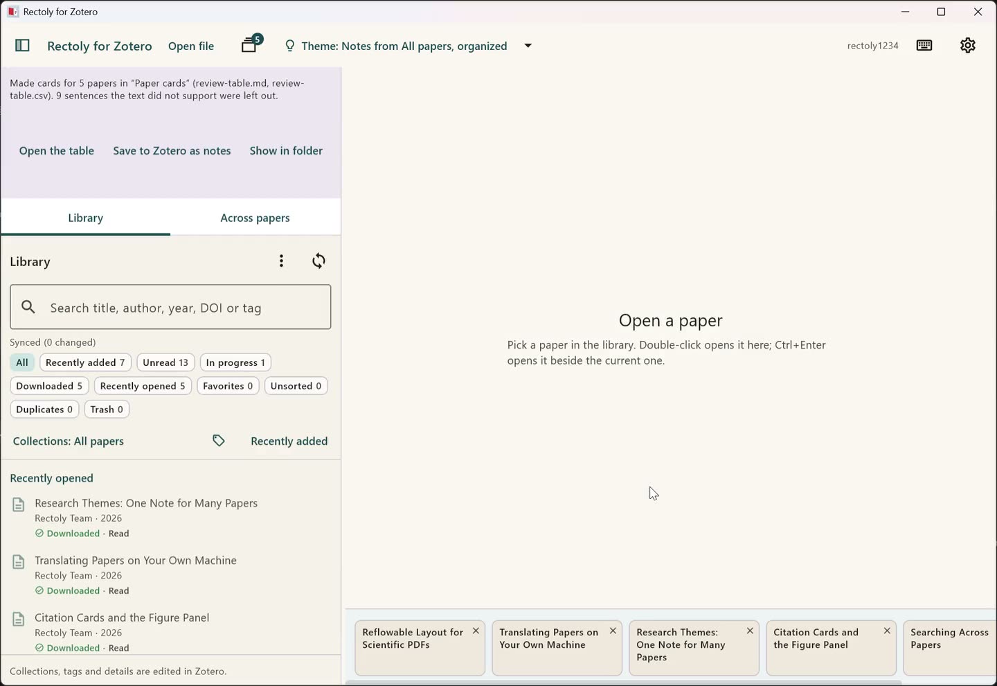Image resolution: width=997 pixels, height=686 pixels.
Task: Toggle the sidebar panel icon
Action: (x=22, y=46)
